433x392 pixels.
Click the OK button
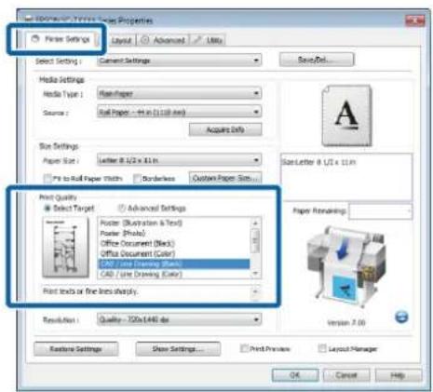tap(295, 375)
